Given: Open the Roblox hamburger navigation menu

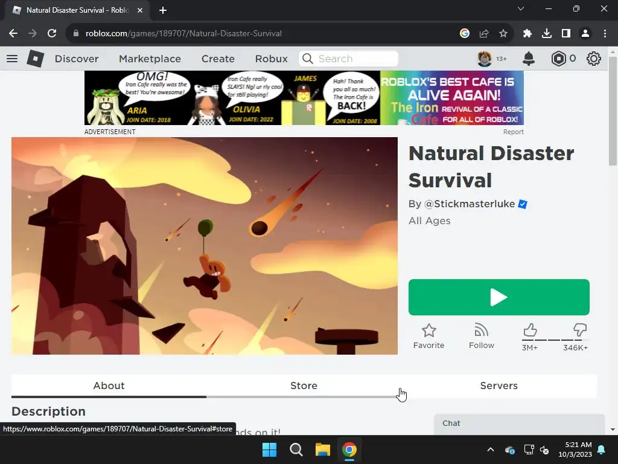Looking at the screenshot, I should [12, 59].
